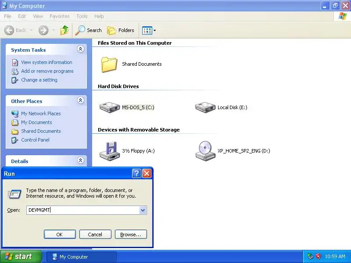Click OK in the Run dialog
351x263 pixels.
click(60, 235)
